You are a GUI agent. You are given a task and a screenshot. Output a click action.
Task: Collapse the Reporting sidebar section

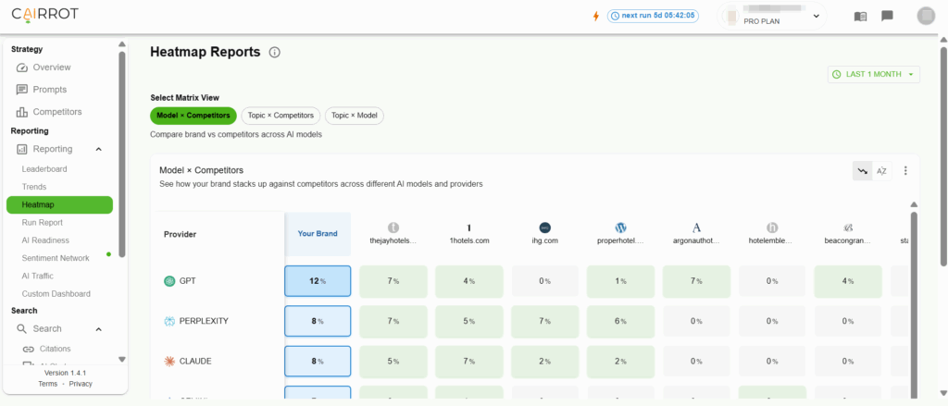pos(98,149)
